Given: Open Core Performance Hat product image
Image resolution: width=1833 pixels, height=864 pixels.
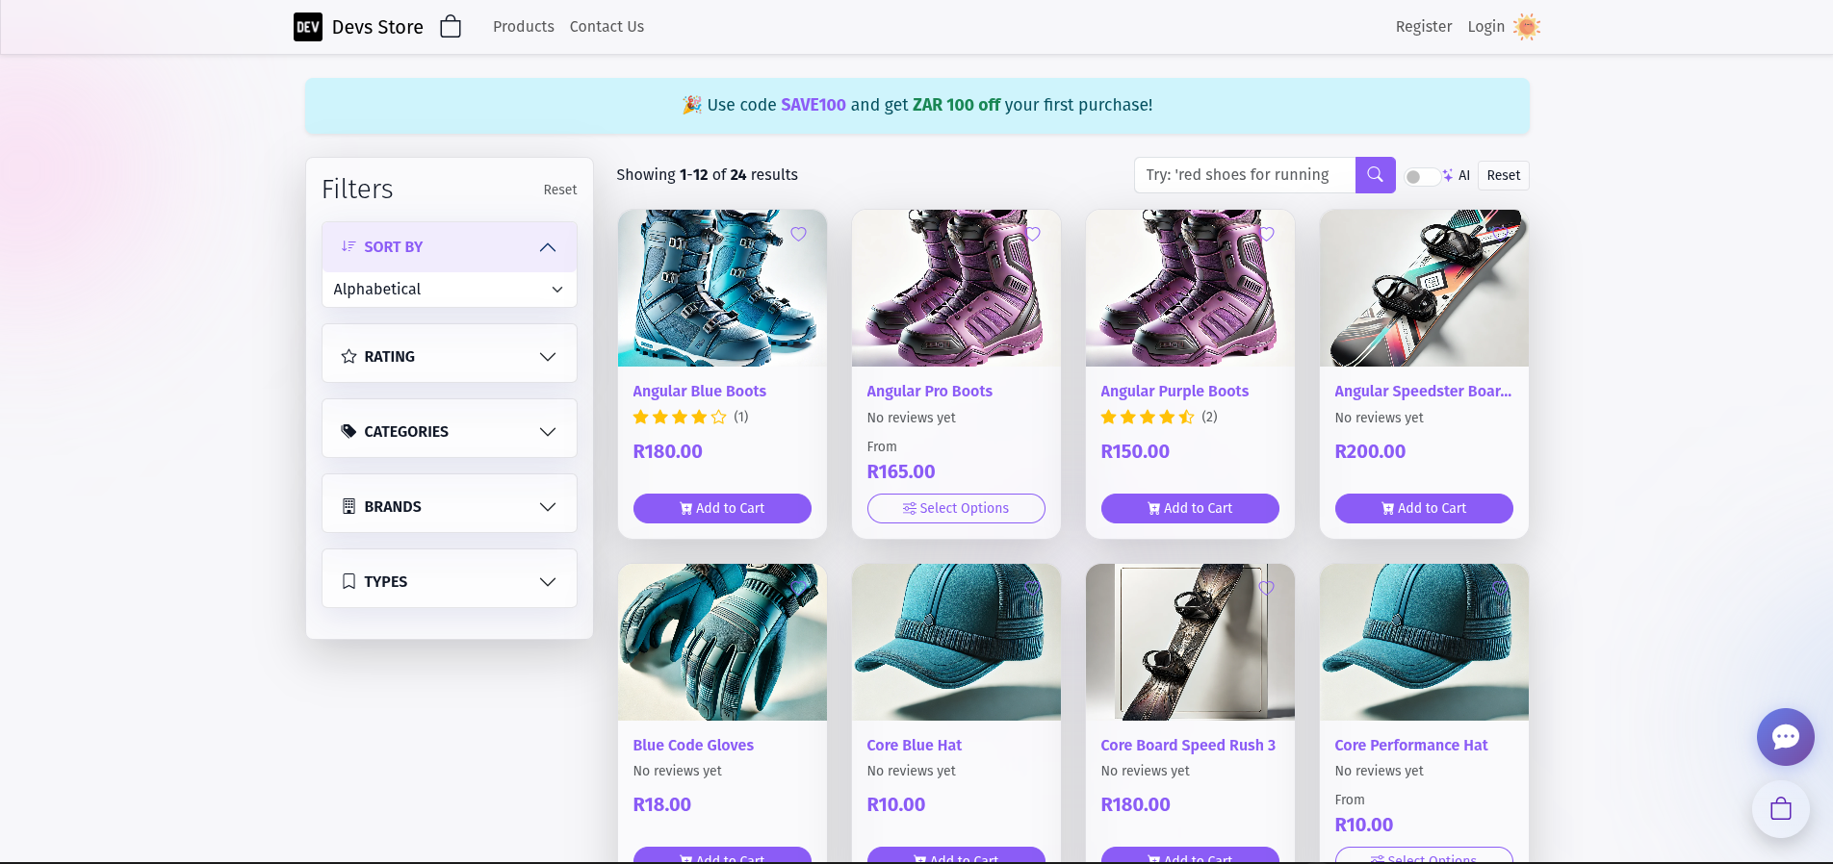Looking at the screenshot, I should tap(1424, 642).
